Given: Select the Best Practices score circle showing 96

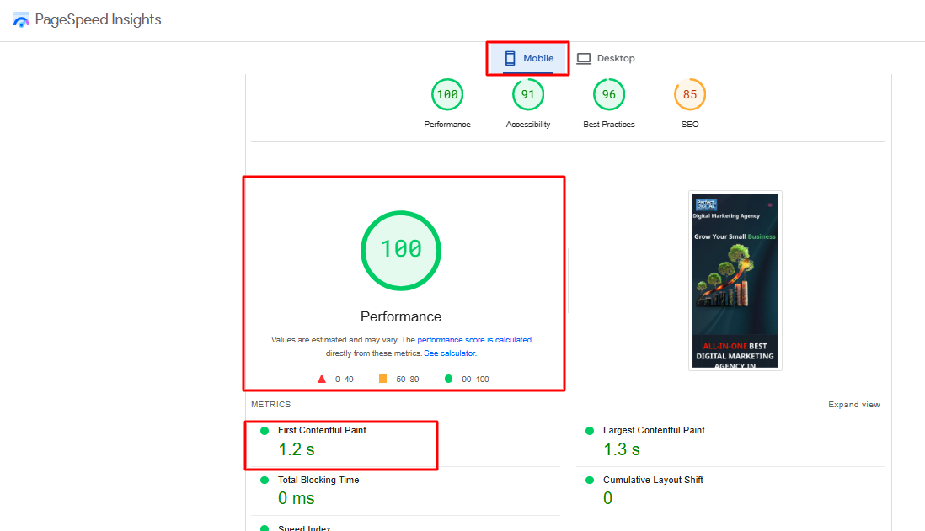Looking at the screenshot, I should coord(609,94).
